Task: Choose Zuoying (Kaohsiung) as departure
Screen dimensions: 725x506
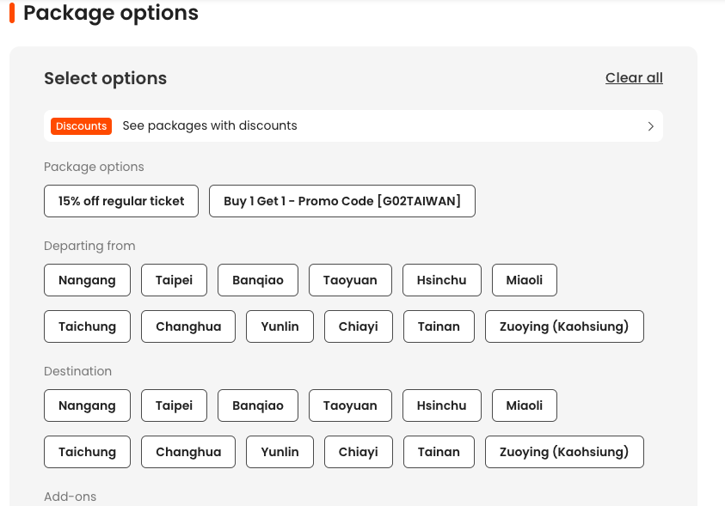Action: click(564, 326)
